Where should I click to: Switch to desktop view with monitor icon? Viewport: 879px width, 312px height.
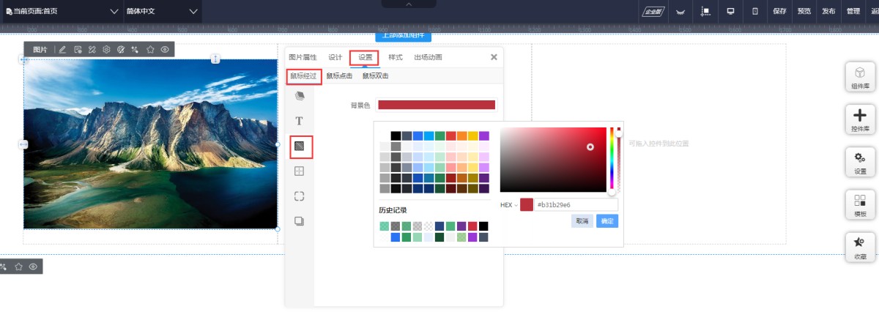tap(730, 11)
